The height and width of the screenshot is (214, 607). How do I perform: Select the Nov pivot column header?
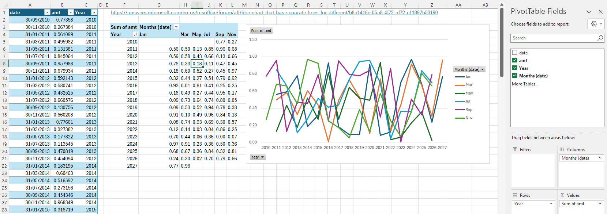232,34
